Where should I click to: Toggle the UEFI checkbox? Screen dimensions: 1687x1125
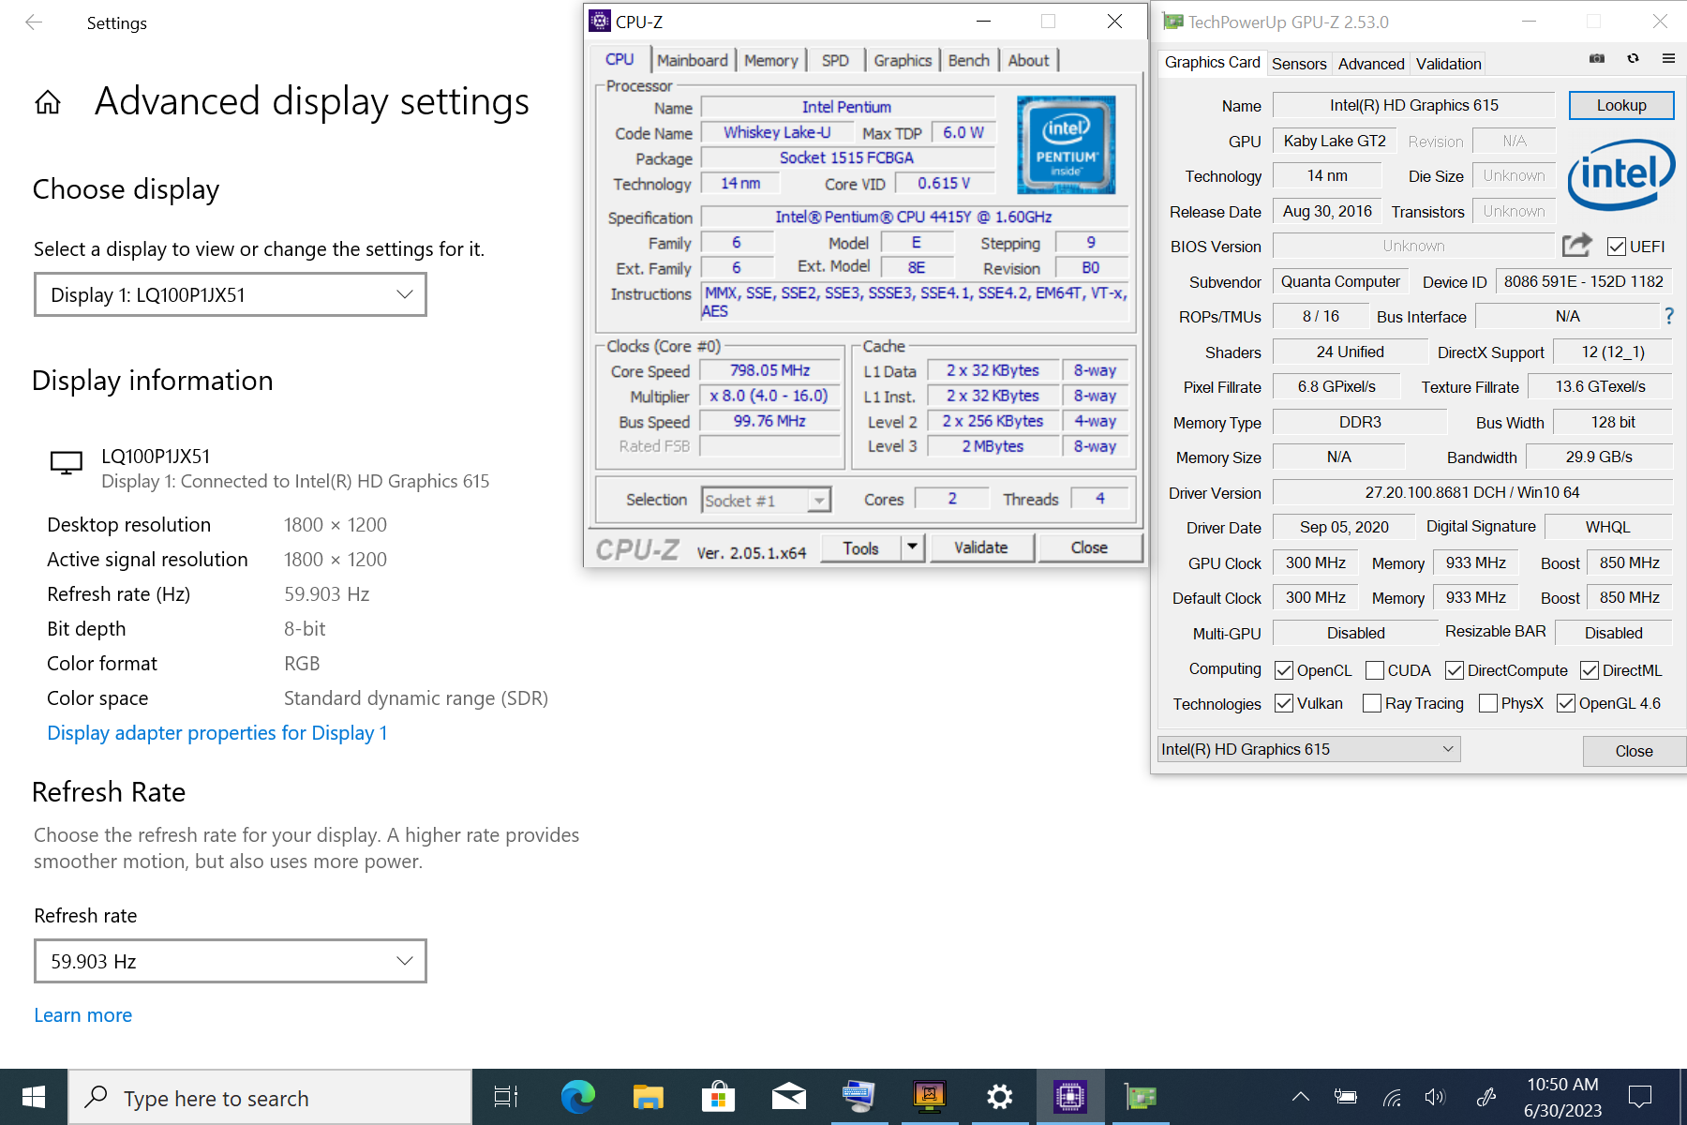click(x=1616, y=247)
